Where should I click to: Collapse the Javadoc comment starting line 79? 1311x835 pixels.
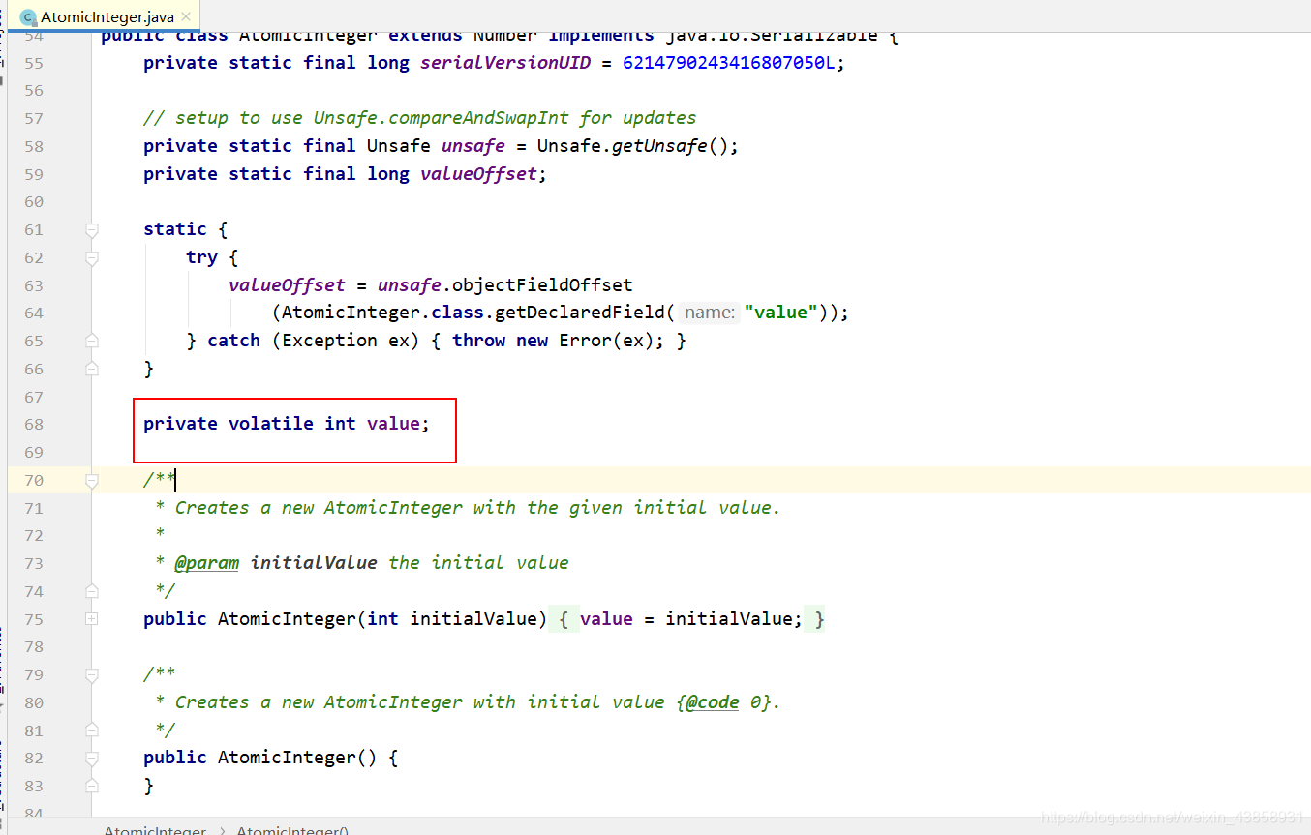pyautogui.click(x=92, y=674)
